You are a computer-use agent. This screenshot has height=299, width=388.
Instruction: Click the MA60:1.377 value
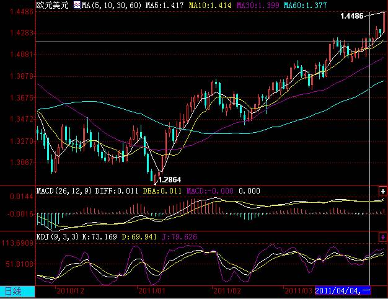(305, 5)
